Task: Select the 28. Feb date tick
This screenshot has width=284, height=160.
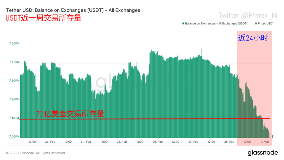Action: 229,142
